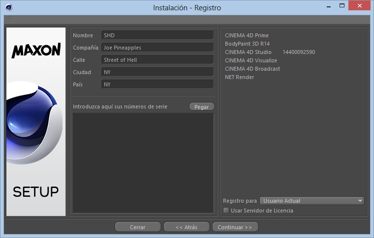Close the Instalación - Registro window

tap(359, 6)
